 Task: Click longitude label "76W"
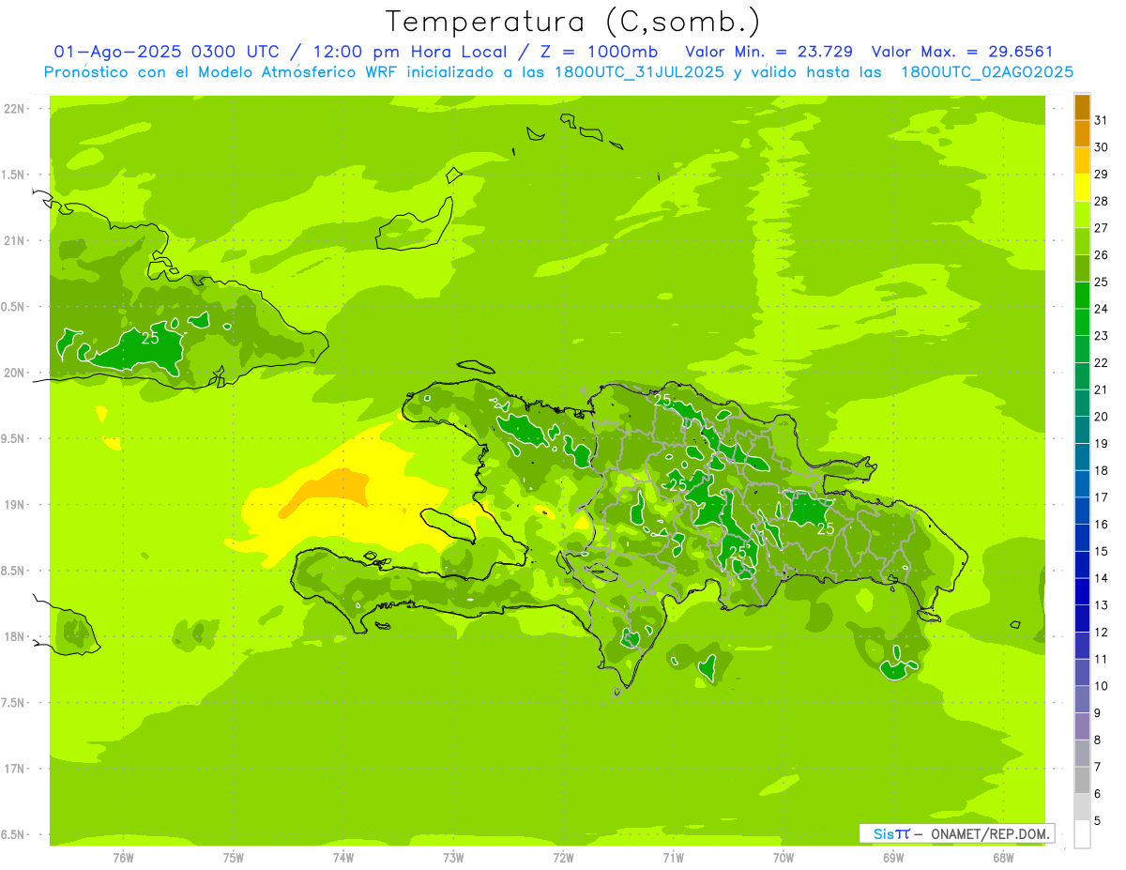point(123,857)
